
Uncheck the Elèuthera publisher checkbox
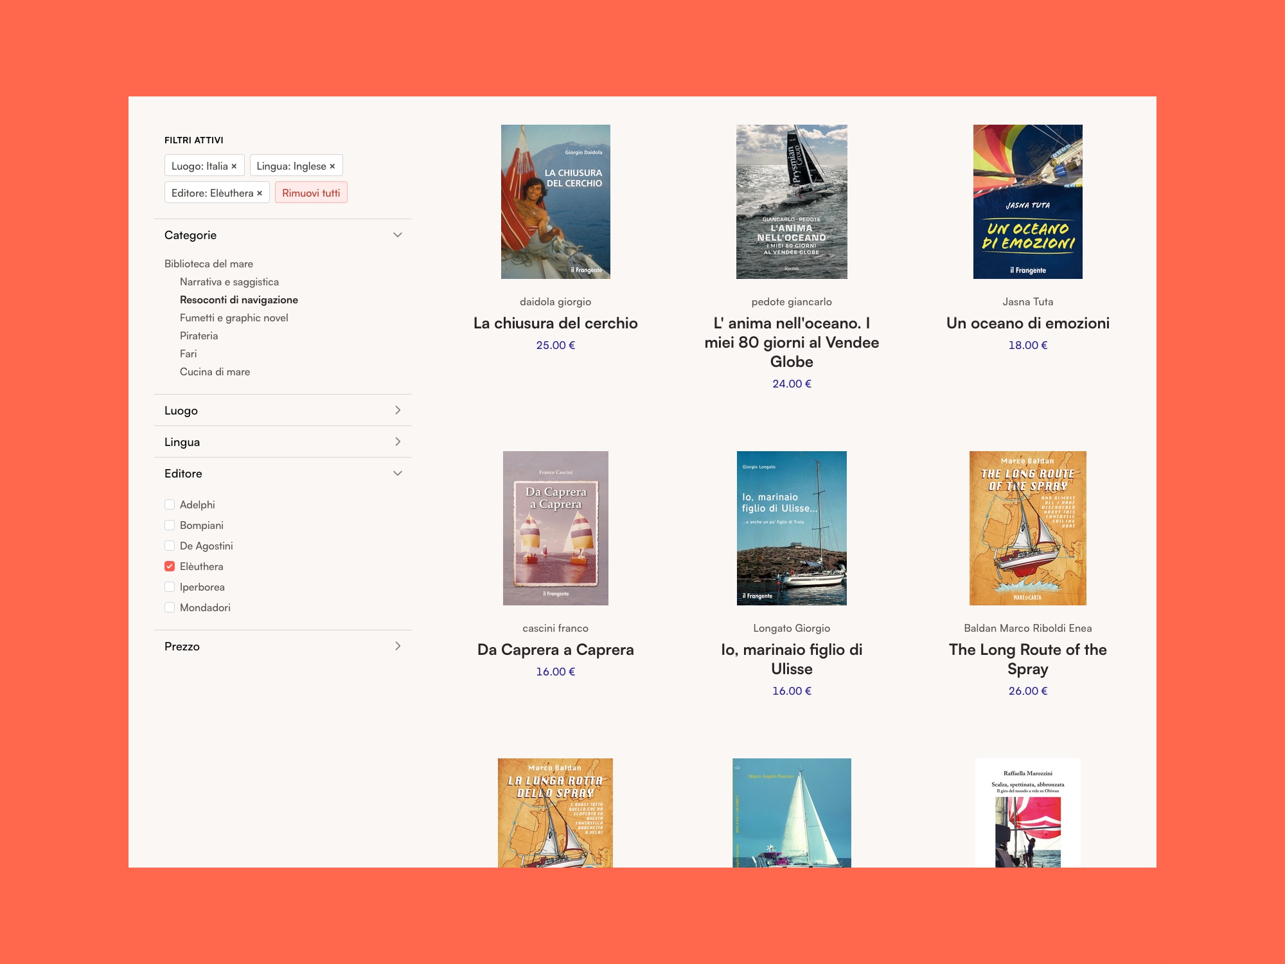coord(170,566)
